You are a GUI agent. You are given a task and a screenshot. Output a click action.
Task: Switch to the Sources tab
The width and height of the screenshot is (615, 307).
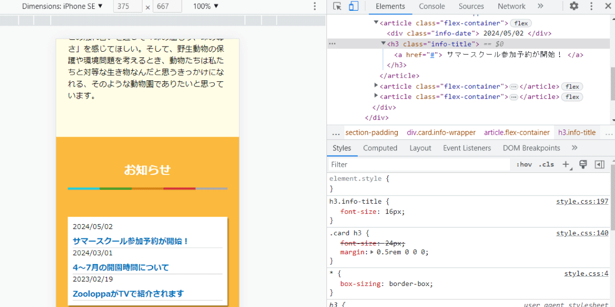pyautogui.click(x=471, y=6)
